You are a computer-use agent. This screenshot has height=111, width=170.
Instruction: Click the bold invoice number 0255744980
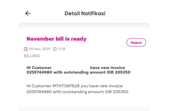pyautogui.click(x=39, y=72)
